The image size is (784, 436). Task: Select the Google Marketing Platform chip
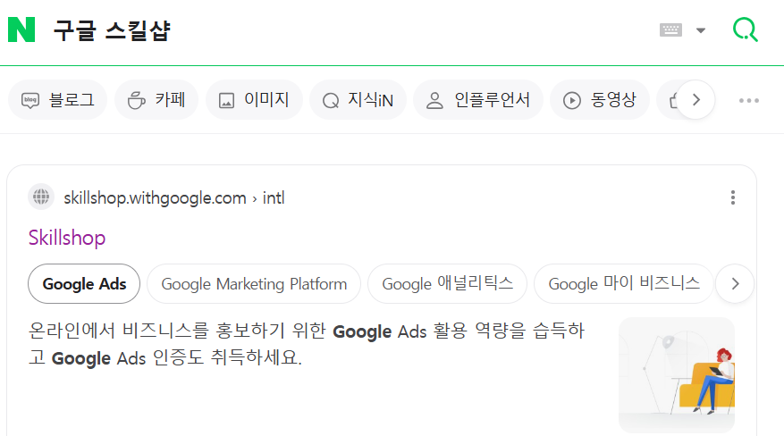click(x=254, y=284)
